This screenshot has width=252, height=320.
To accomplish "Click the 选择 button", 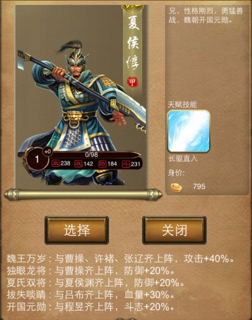I will click(x=77, y=230).
